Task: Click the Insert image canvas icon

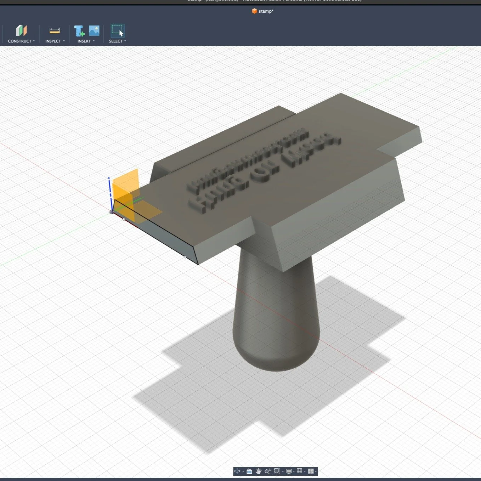Action: point(94,30)
